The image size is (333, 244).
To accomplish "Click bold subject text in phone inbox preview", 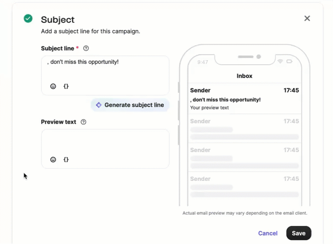I will (225, 100).
